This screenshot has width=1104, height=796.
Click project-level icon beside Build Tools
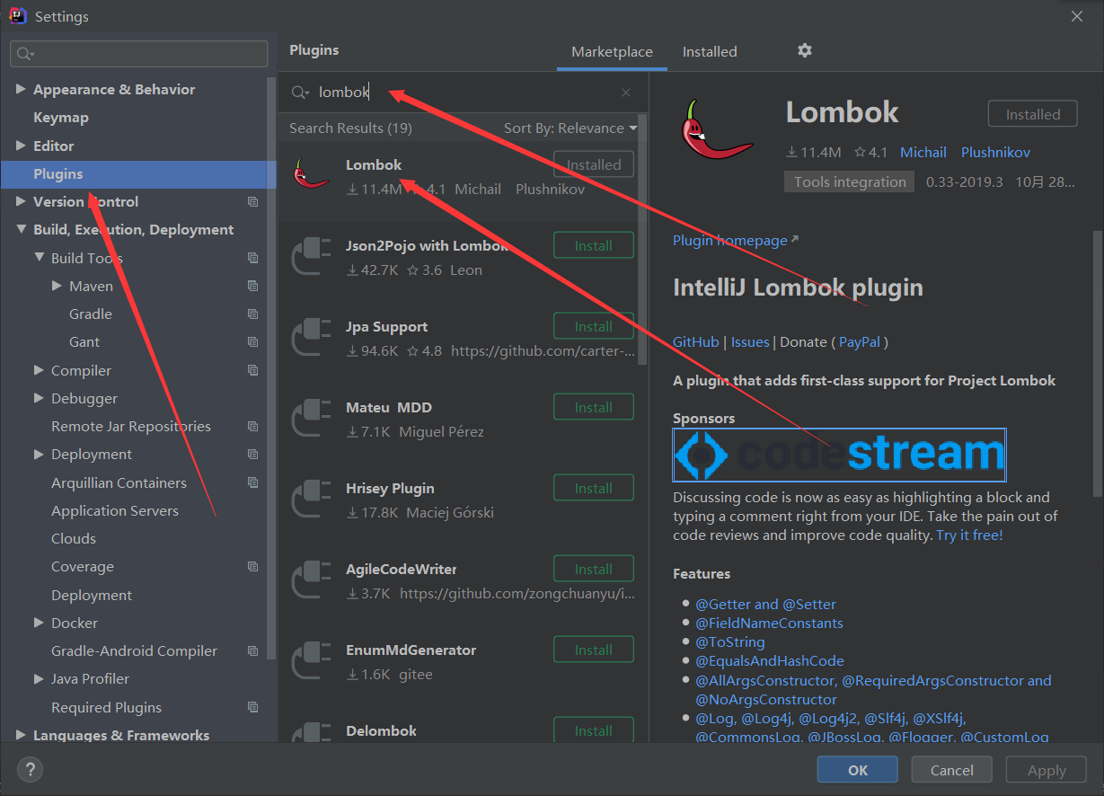(252, 258)
